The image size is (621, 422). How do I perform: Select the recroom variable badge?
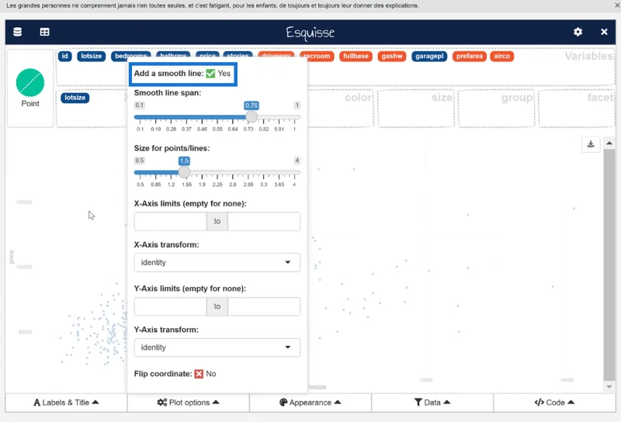tap(317, 56)
